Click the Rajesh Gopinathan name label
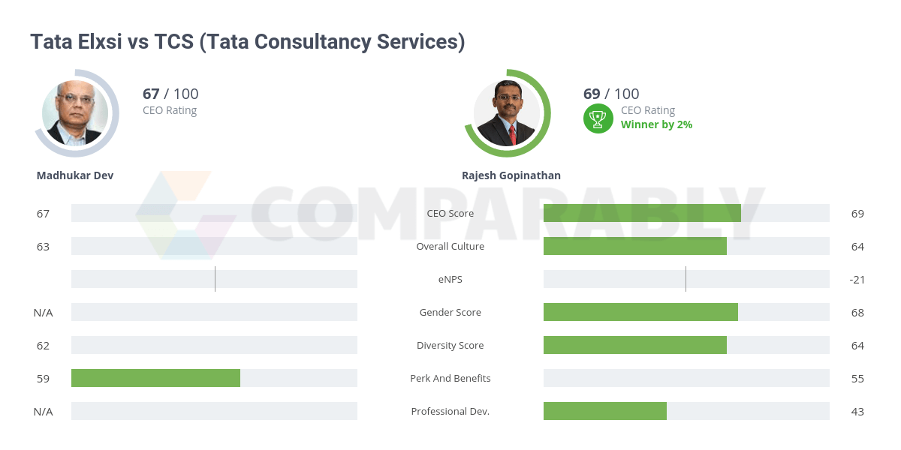The height and width of the screenshot is (450, 901). [511, 175]
